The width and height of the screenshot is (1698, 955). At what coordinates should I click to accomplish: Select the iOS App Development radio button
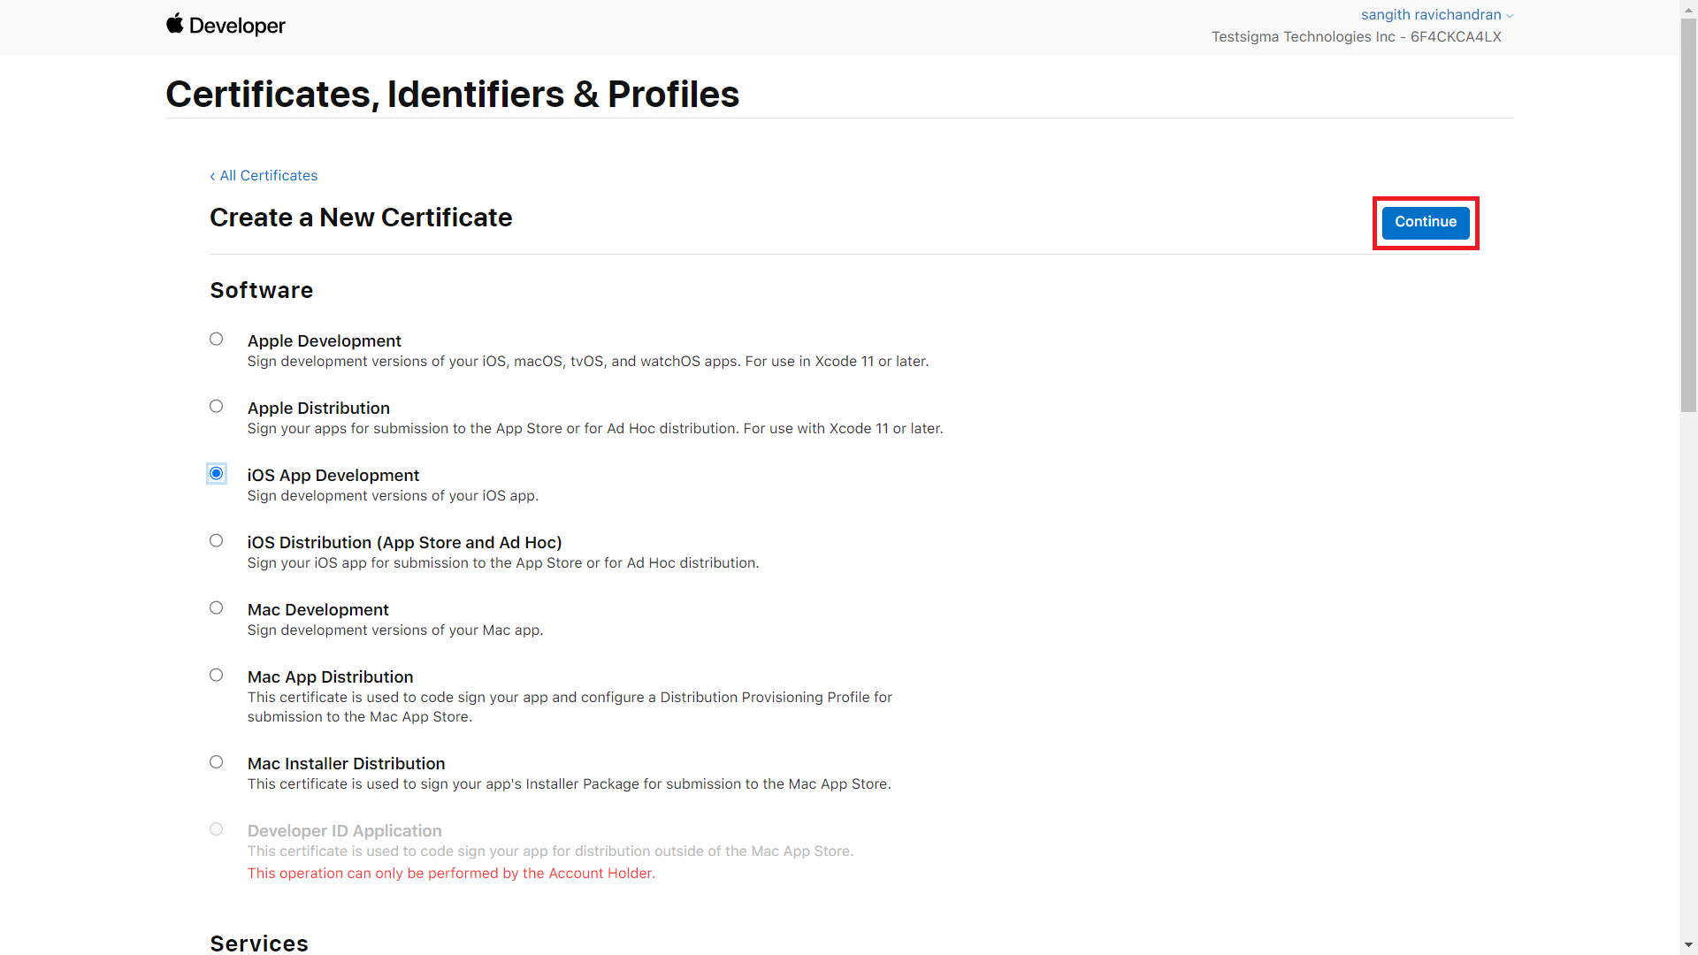[216, 473]
